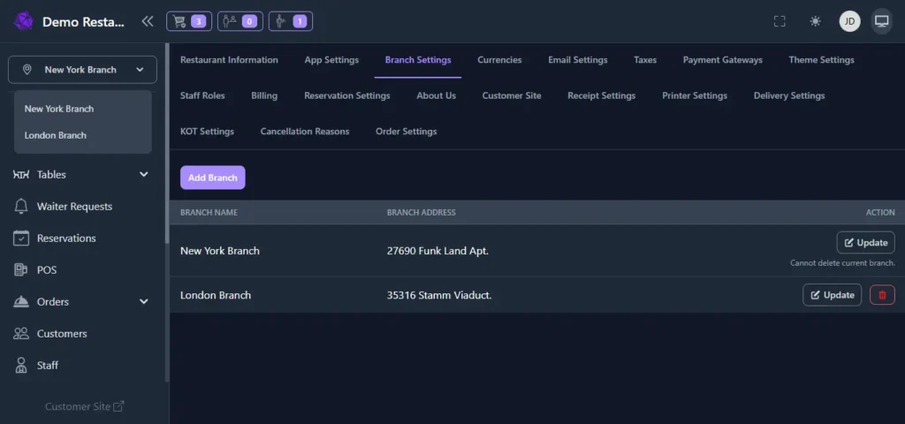Click Update for the New York Branch row

[x=865, y=243]
